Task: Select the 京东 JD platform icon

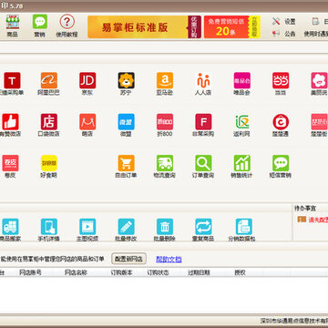Action: point(87,80)
